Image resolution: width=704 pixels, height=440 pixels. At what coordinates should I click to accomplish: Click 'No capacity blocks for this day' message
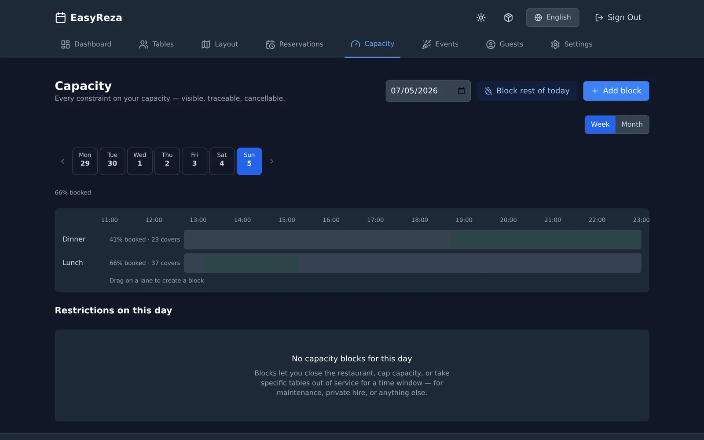pos(352,359)
